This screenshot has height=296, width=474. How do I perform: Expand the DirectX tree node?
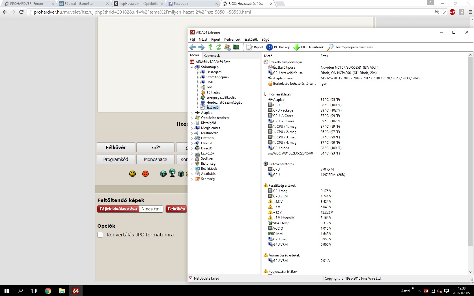[192, 149]
